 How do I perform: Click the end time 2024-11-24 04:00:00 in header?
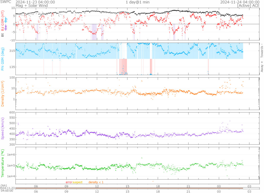coord(240,2)
